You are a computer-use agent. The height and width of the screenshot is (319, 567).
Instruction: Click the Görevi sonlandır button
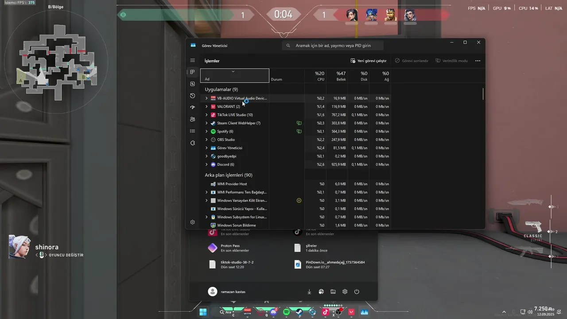[412, 61]
